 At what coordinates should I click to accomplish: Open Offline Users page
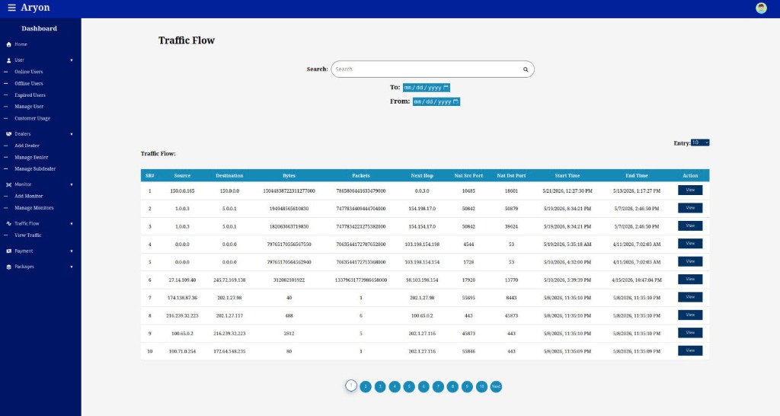click(x=28, y=84)
